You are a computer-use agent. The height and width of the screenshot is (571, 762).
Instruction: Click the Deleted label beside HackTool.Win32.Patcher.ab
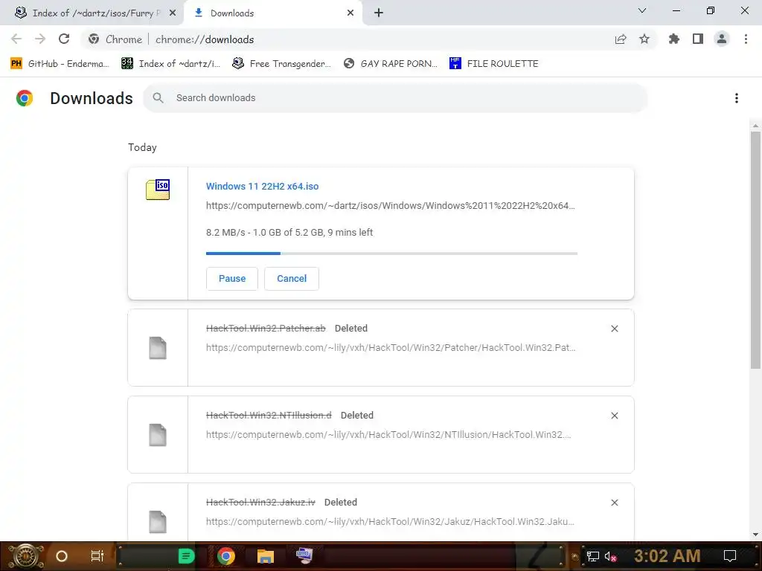pos(351,329)
